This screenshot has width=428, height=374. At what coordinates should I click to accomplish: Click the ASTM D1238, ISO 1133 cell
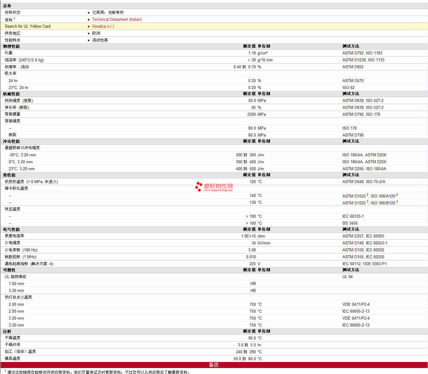[363, 60]
